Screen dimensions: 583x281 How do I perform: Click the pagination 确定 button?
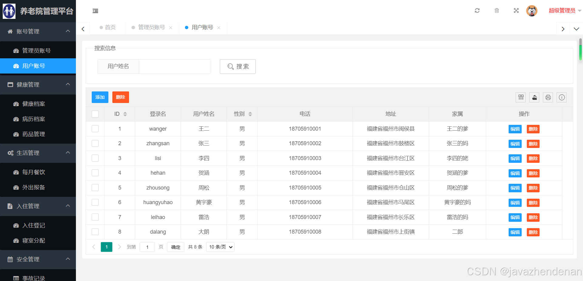point(176,247)
